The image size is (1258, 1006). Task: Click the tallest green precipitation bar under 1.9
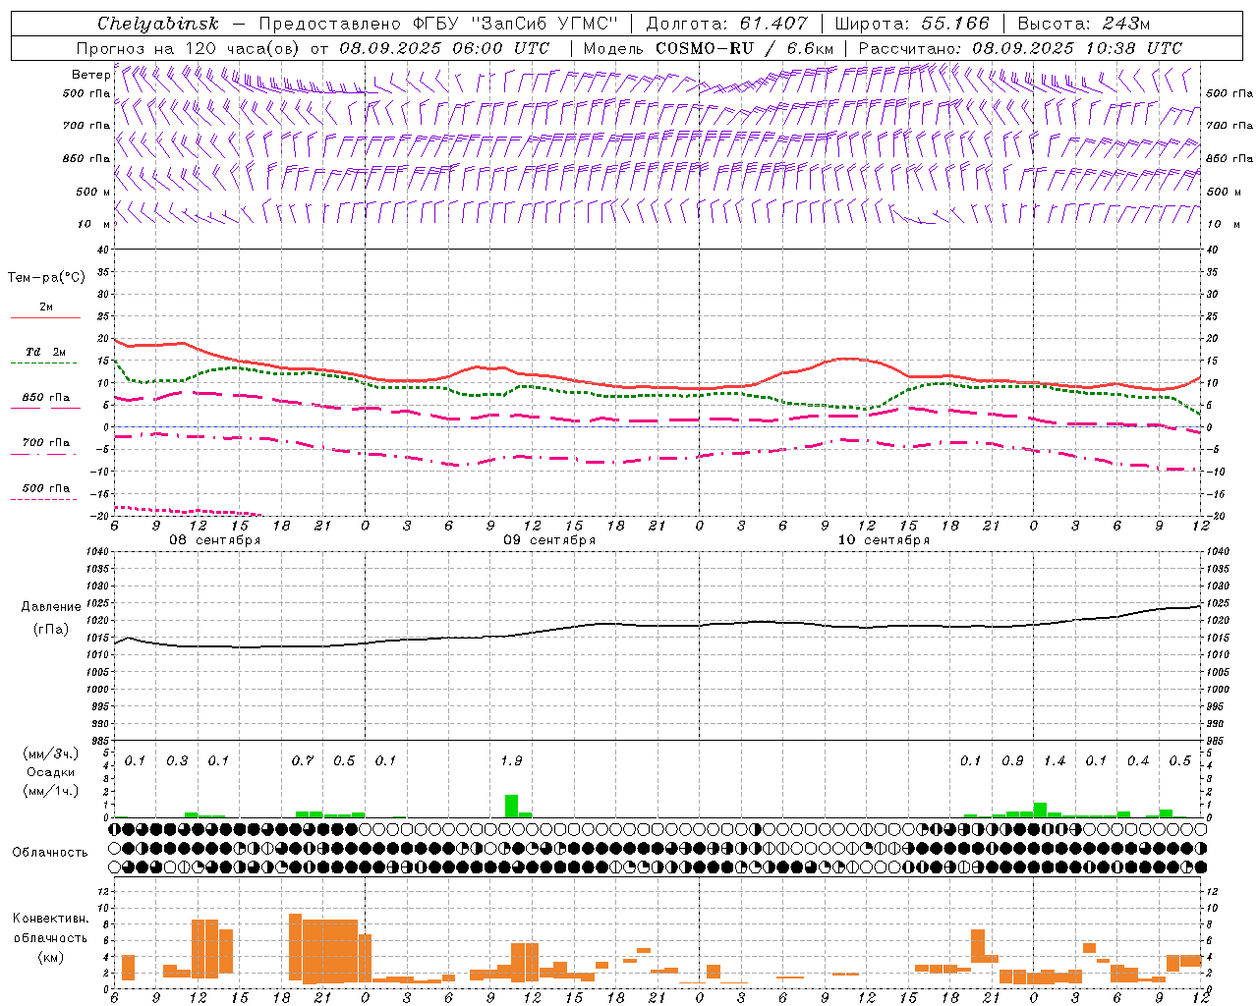(511, 806)
